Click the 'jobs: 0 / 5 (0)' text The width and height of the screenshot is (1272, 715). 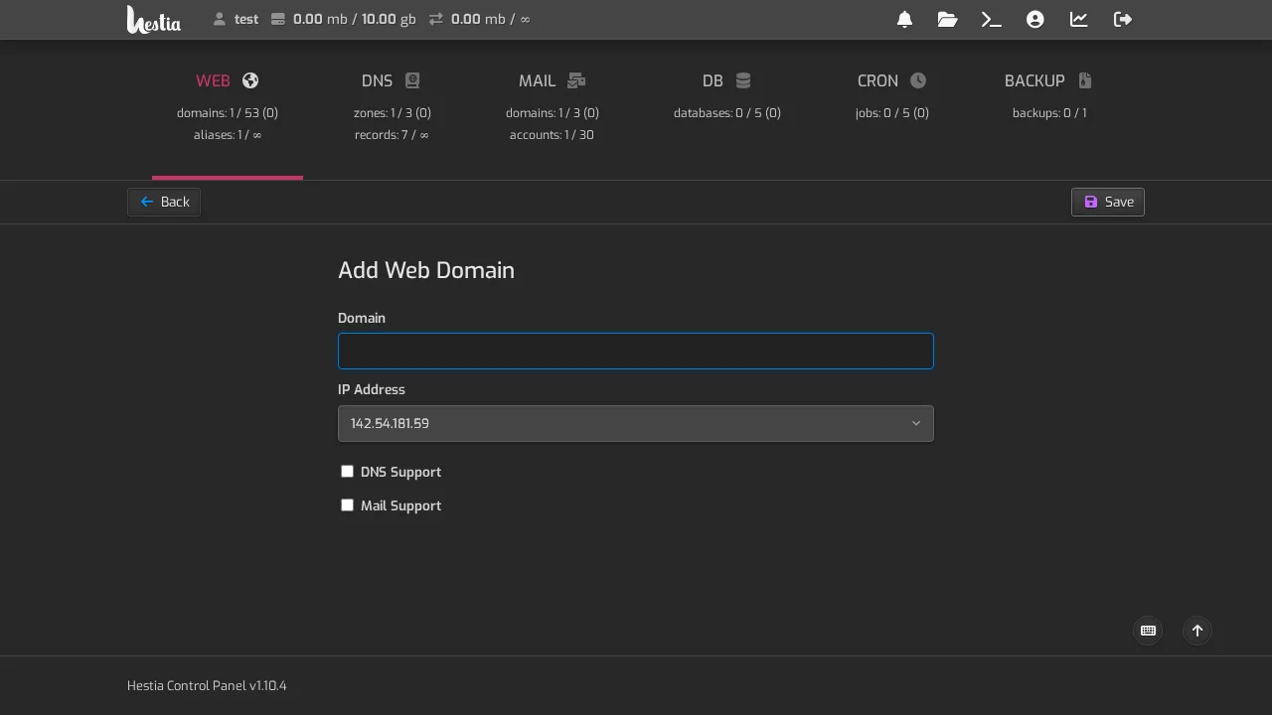[891, 113]
